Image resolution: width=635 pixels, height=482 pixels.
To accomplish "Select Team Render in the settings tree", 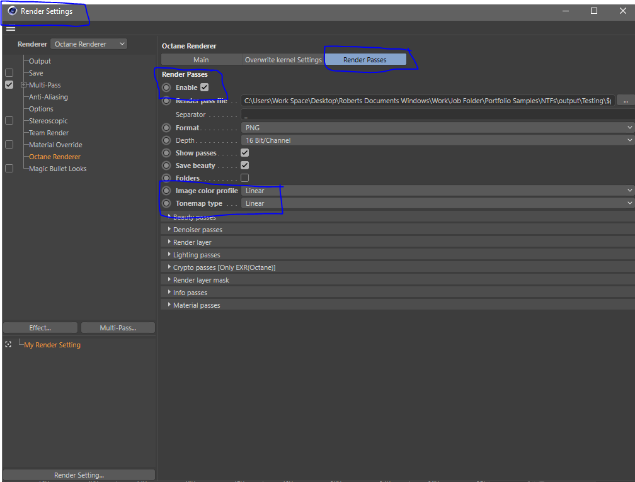I will point(49,133).
